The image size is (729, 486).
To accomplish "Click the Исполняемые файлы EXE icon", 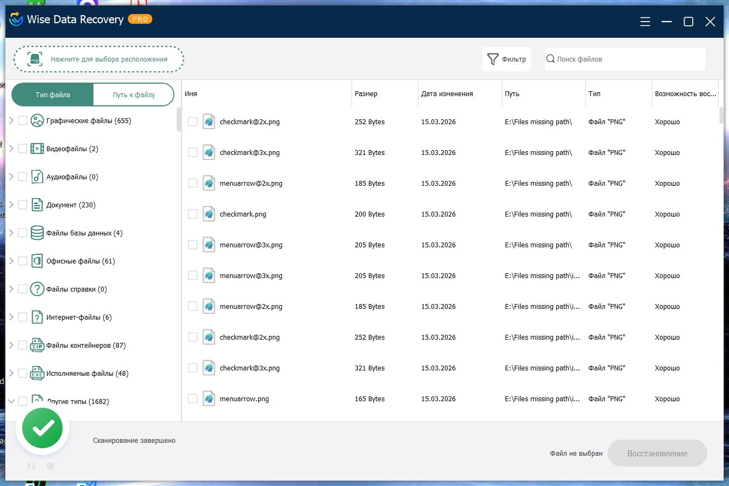I will (37, 374).
